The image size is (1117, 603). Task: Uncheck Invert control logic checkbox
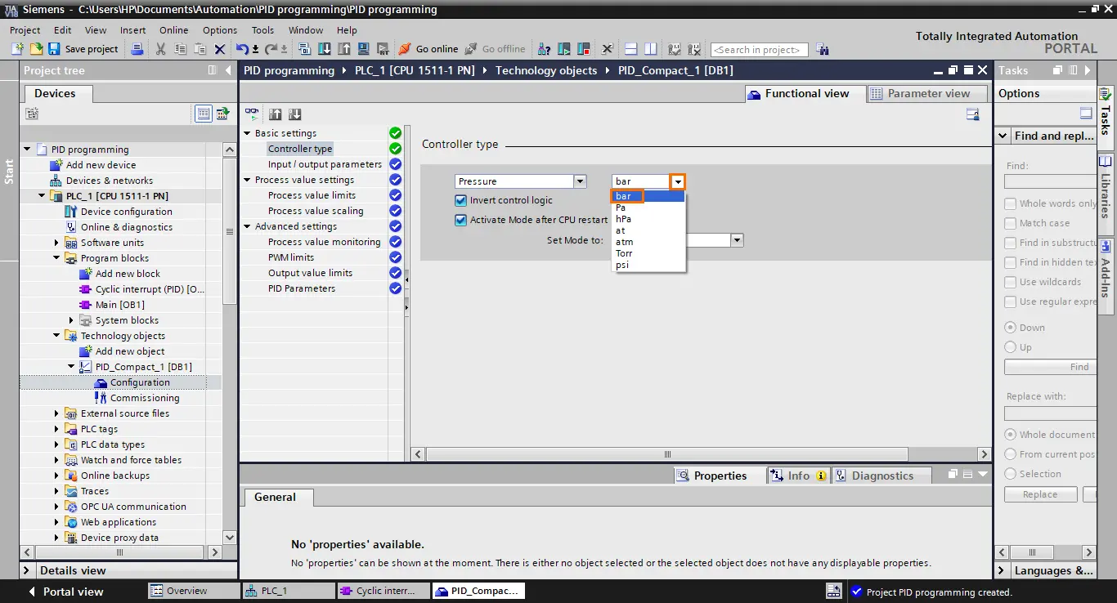point(460,200)
